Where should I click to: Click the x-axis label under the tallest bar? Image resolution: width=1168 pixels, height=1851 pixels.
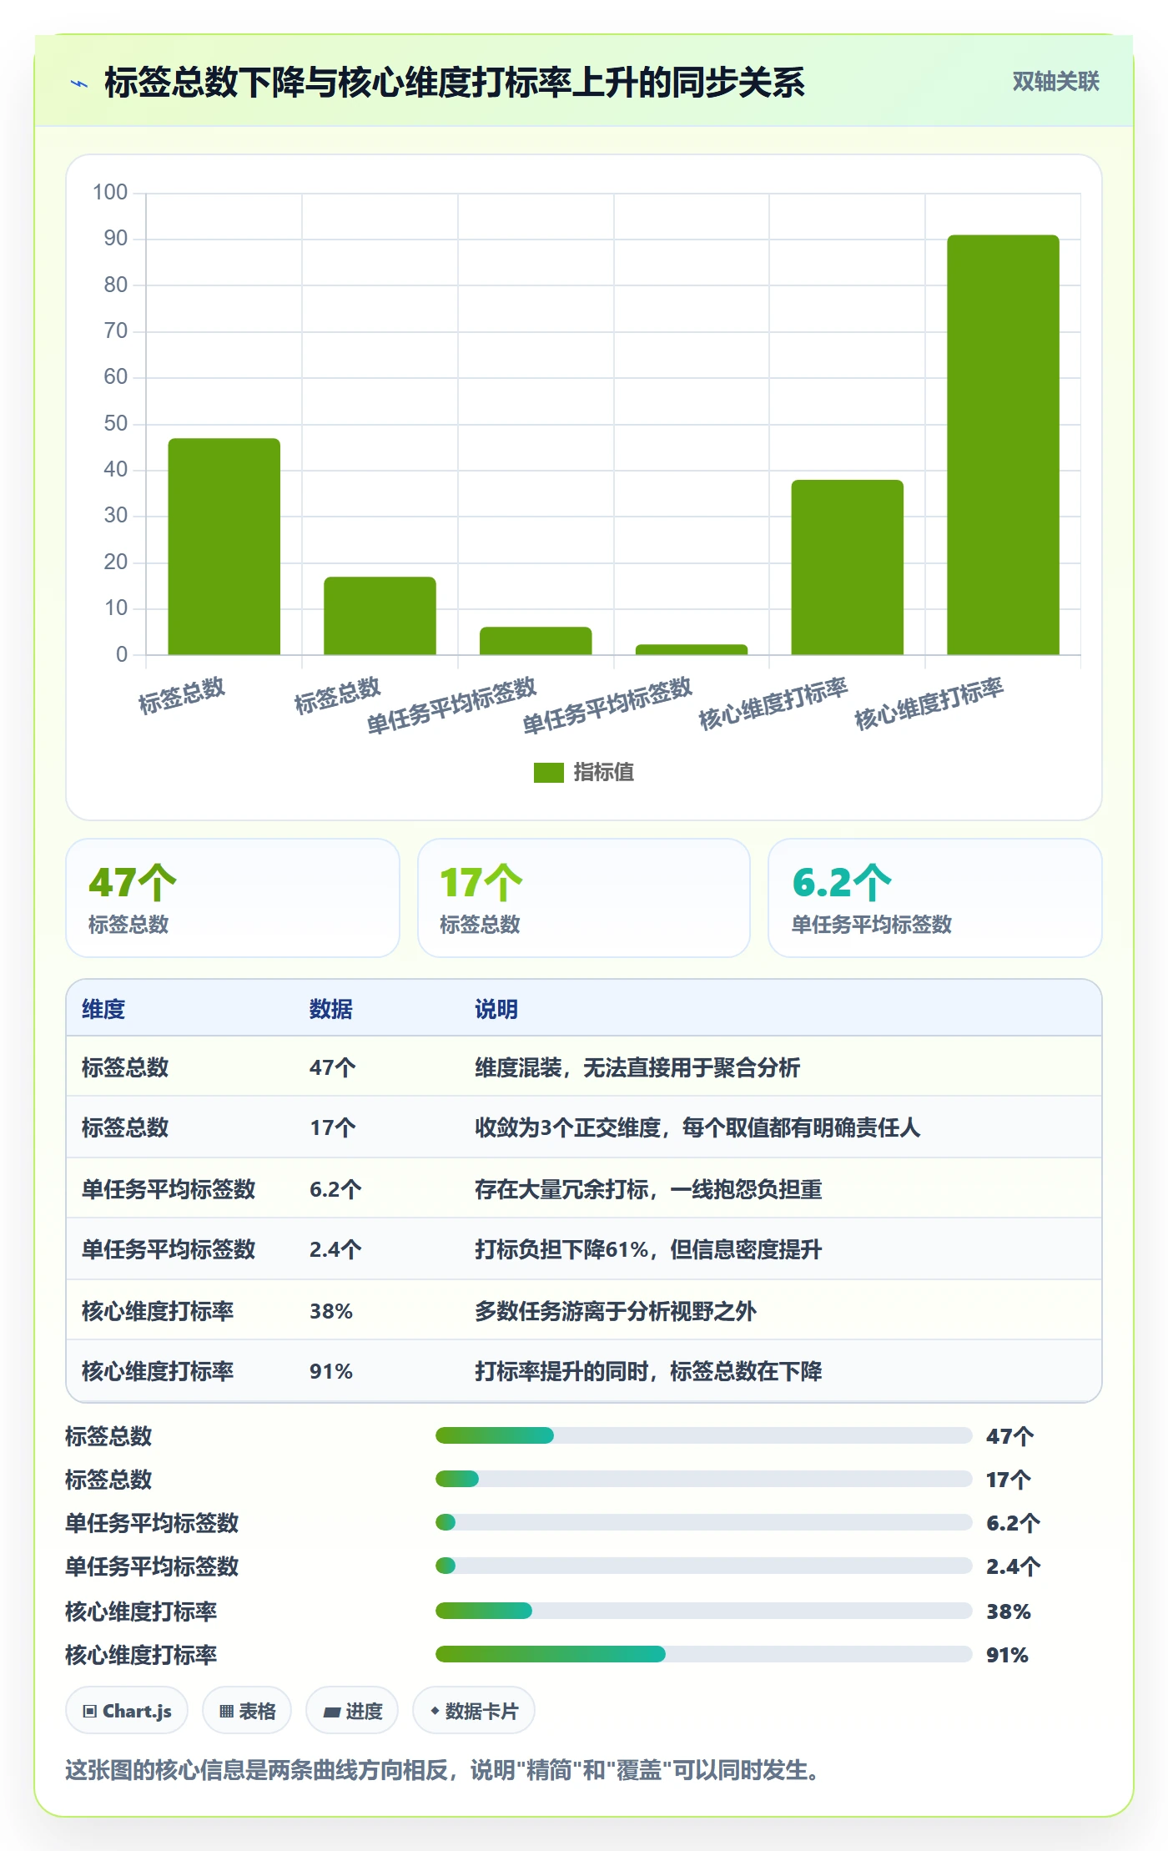[929, 704]
